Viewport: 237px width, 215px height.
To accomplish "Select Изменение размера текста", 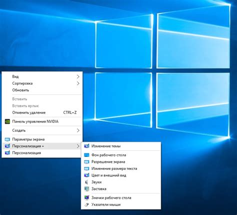I will 121,168.
